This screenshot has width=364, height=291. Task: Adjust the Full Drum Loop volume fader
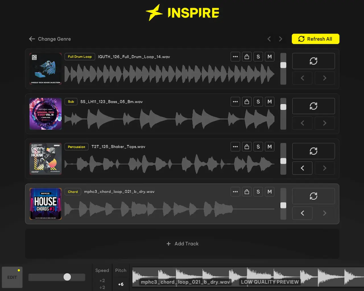283,65
